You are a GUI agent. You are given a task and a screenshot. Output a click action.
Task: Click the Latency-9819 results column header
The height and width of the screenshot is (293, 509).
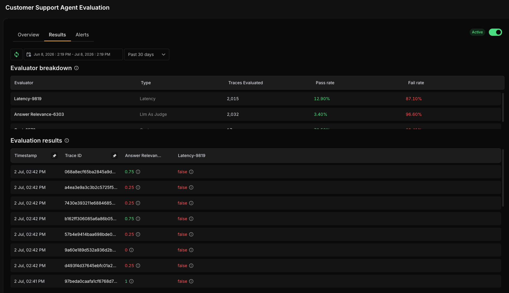coord(192,156)
